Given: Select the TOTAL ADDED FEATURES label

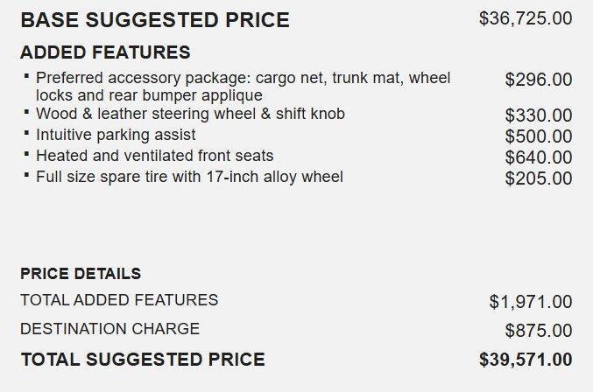Looking at the screenshot, I should pyautogui.click(x=119, y=300).
